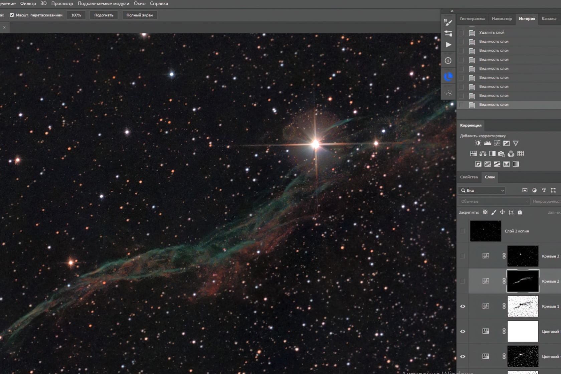
Task: Hide the Цветовой layer with starry black mask
Action: [463, 356]
